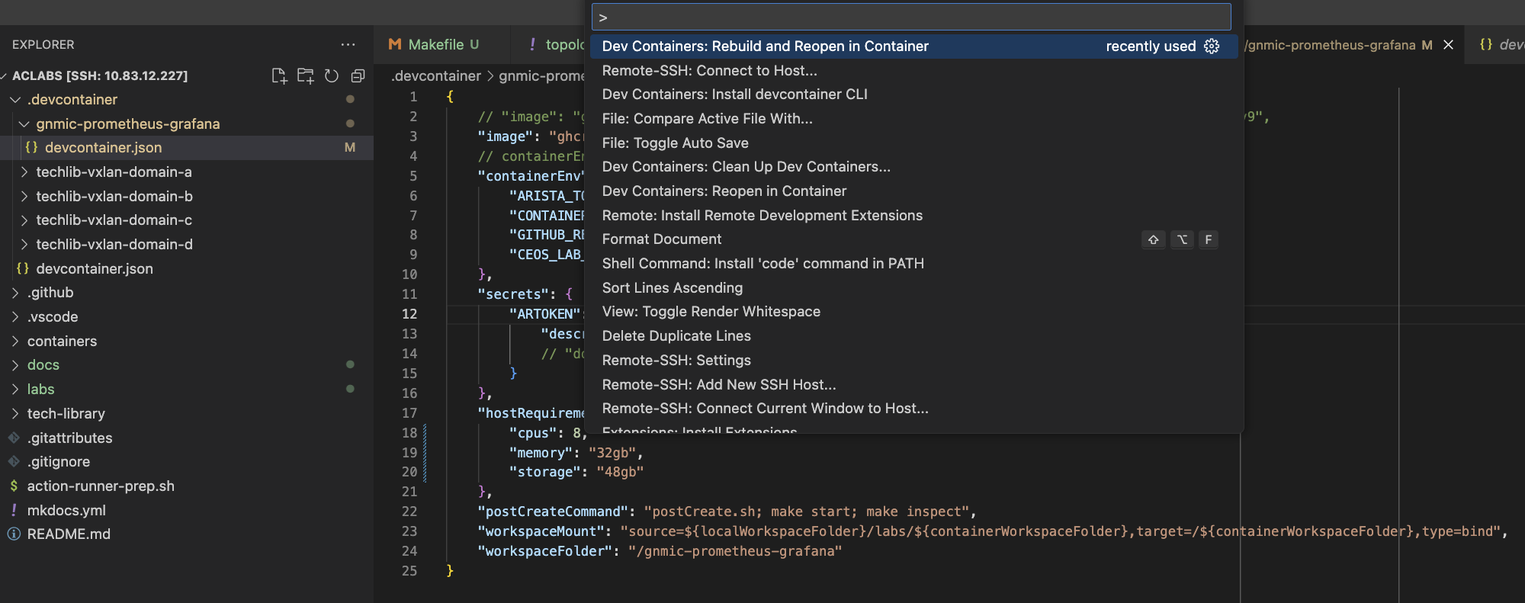Select Remote-SSH: Connect to Host command
1525x603 pixels.
point(913,70)
